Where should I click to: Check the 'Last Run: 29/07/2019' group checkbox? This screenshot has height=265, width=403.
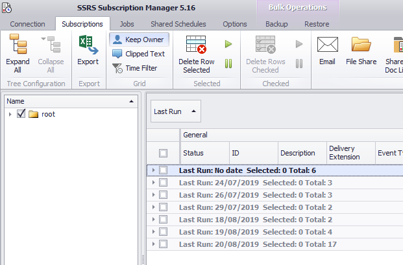pos(163,207)
